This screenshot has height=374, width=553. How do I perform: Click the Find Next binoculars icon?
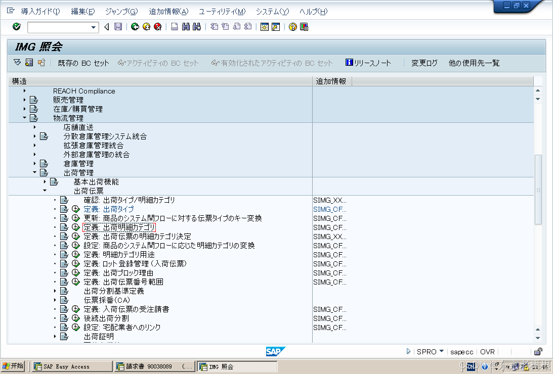[197, 27]
